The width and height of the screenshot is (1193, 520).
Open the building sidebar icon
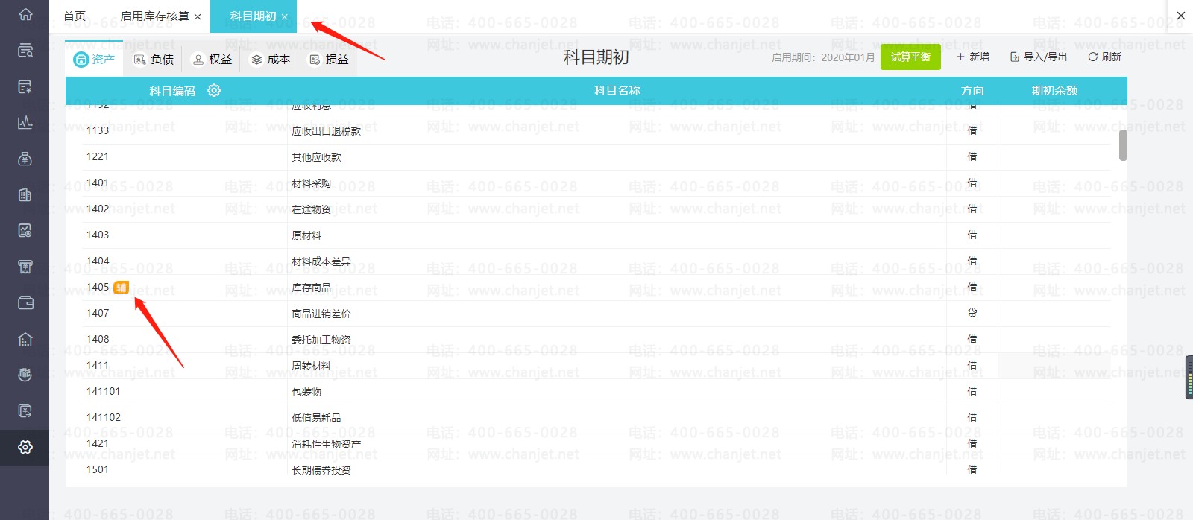25,194
